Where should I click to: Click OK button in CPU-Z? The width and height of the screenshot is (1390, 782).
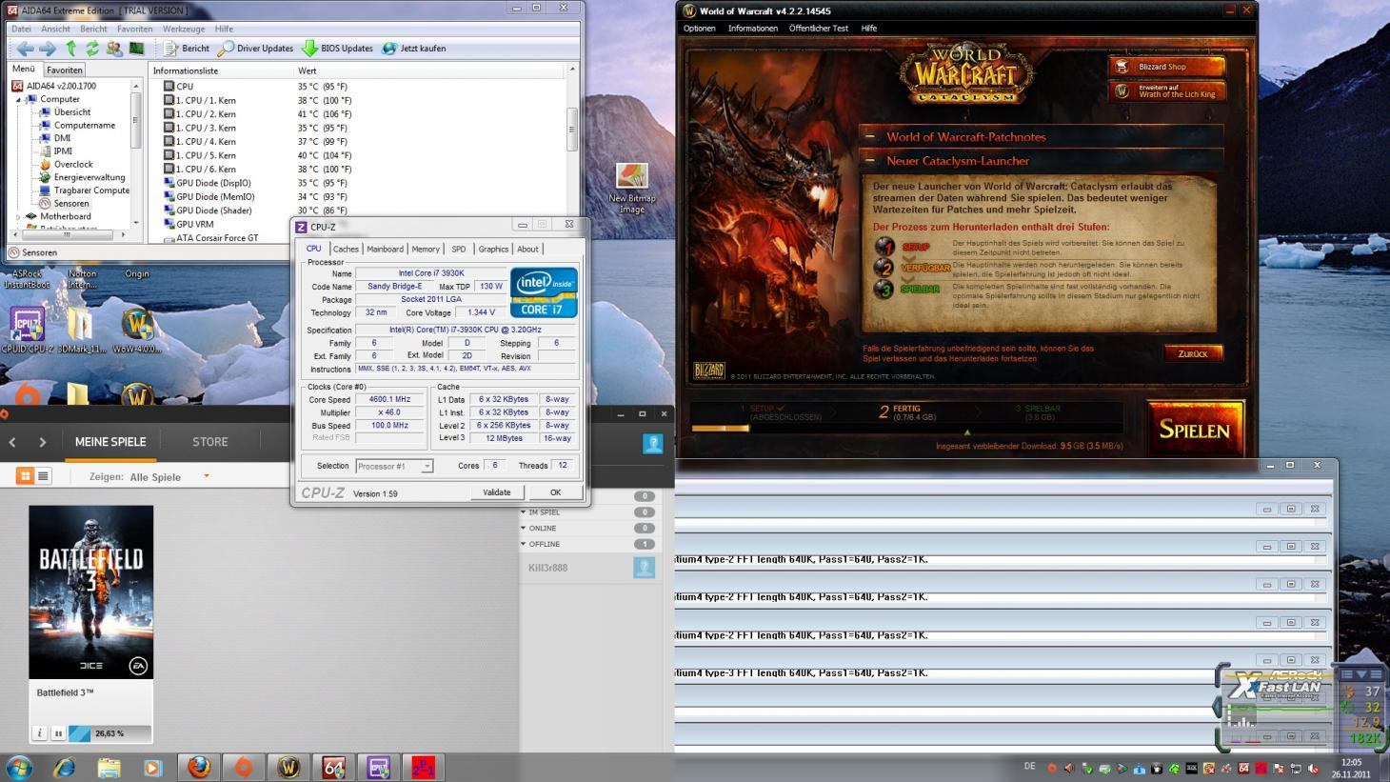[x=555, y=492]
